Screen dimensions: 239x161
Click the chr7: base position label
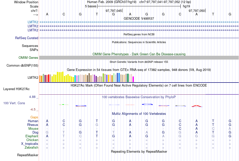tap(34, 11)
